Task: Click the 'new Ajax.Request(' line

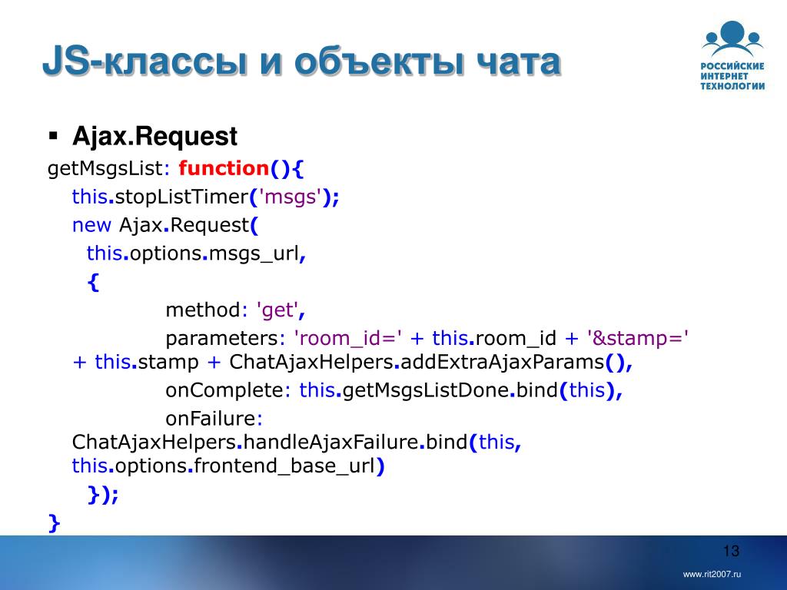Action: pyautogui.click(x=165, y=225)
